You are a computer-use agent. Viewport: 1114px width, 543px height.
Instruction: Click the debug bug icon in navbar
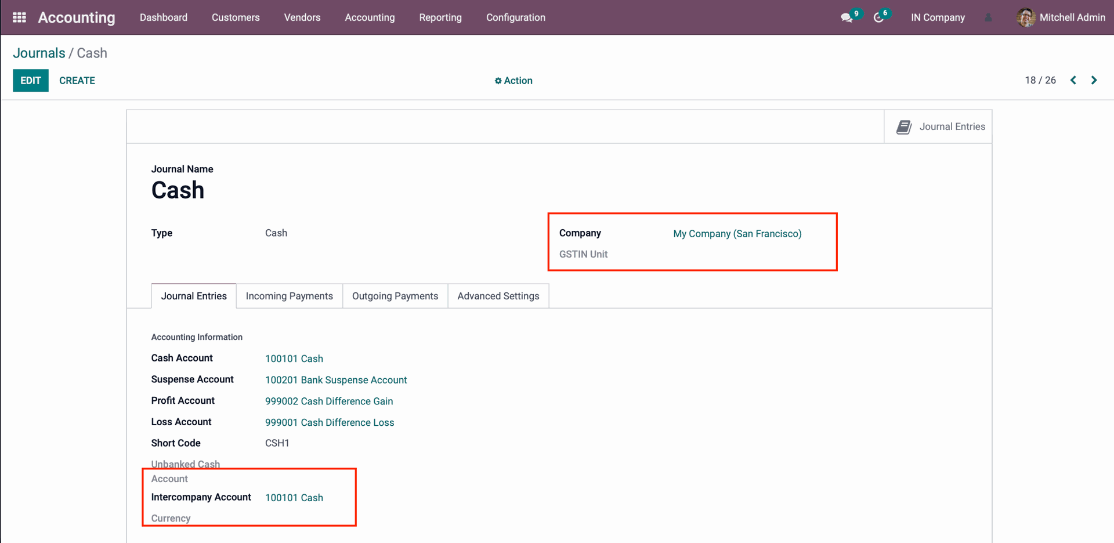(x=988, y=18)
